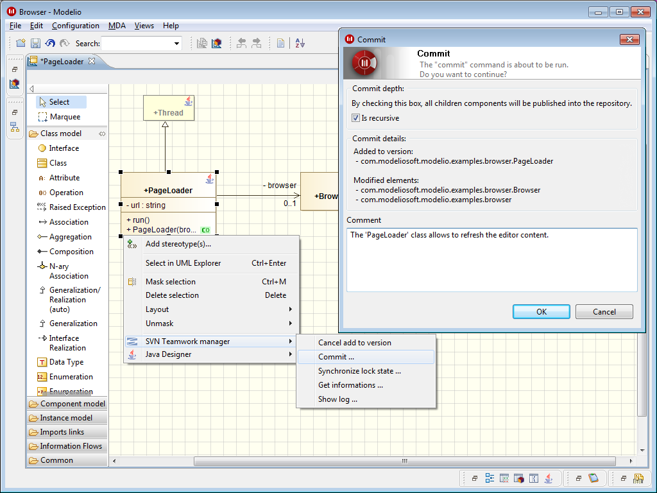This screenshot has height=493, width=657.
Task: Open the File menu
Action: click(15, 26)
